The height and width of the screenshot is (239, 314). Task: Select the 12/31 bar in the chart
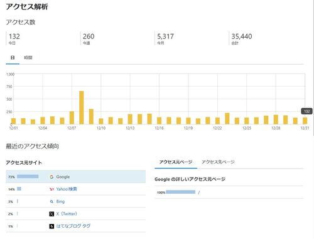[x=305, y=121]
